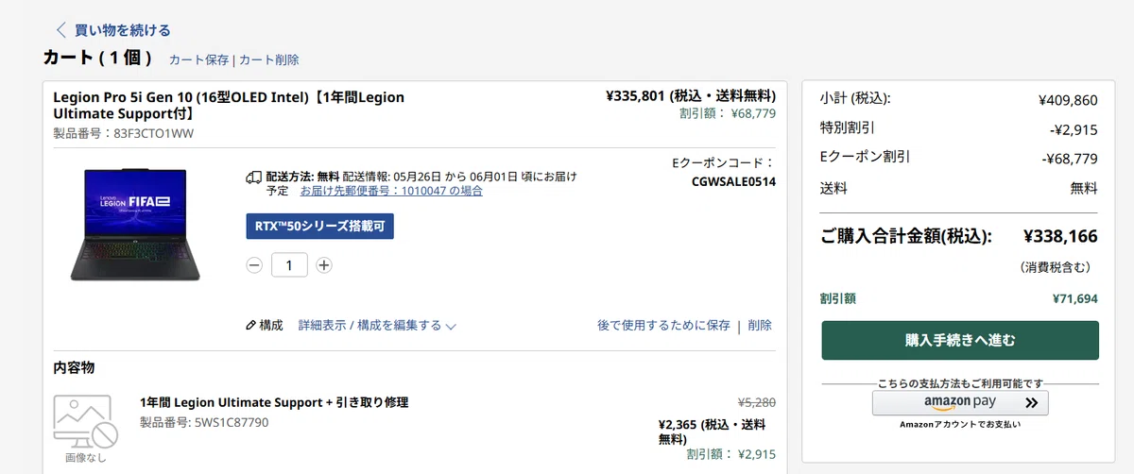Click the カート ( 1 個 ) heading
The width and height of the screenshot is (1134, 474).
click(x=97, y=57)
